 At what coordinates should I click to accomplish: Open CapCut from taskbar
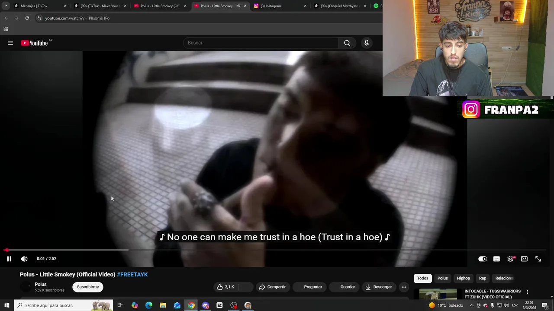point(219,305)
